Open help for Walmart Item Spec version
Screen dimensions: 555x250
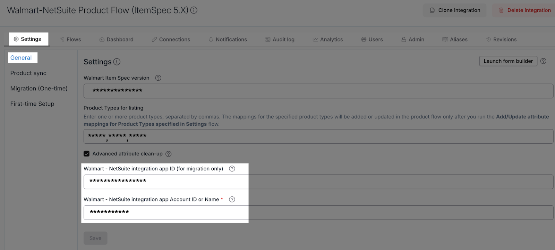pyautogui.click(x=158, y=78)
